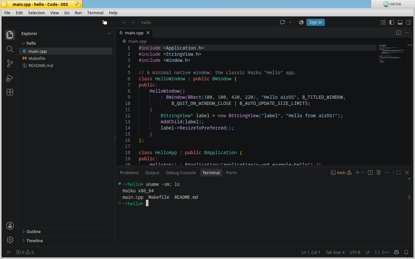Kill the terminal with trash icon
This screenshot has height=259, width=415.
378,173
